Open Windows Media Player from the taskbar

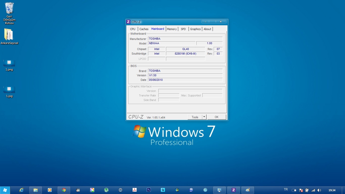click(50, 190)
